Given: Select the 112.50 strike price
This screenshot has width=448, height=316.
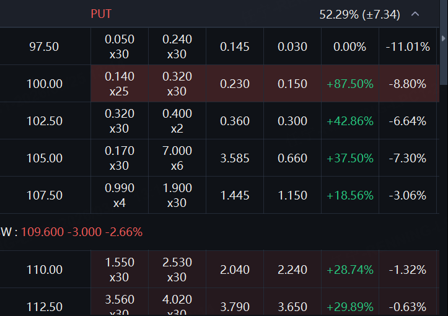Looking at the screenshot, I should click(45, 306).
